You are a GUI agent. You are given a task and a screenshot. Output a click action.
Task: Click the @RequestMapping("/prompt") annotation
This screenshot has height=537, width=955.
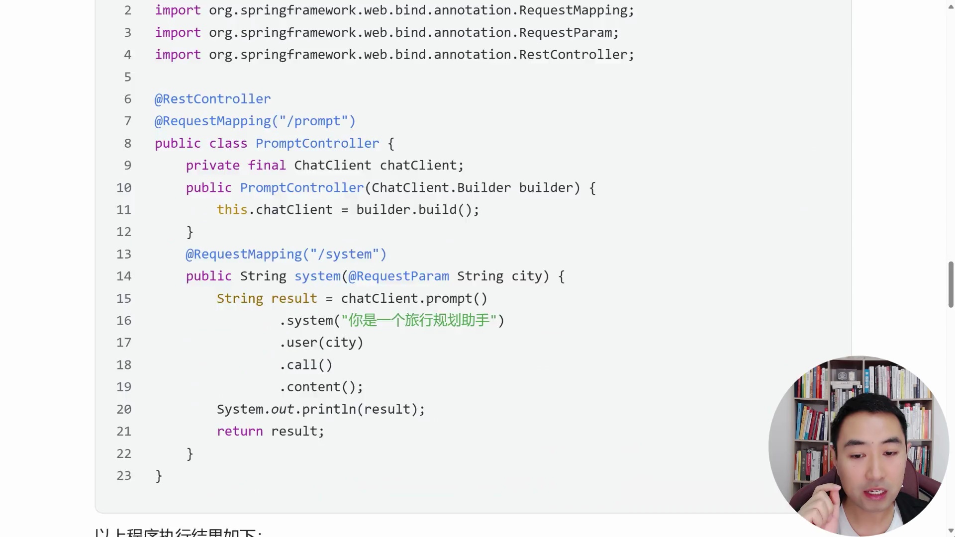[255, 121]
